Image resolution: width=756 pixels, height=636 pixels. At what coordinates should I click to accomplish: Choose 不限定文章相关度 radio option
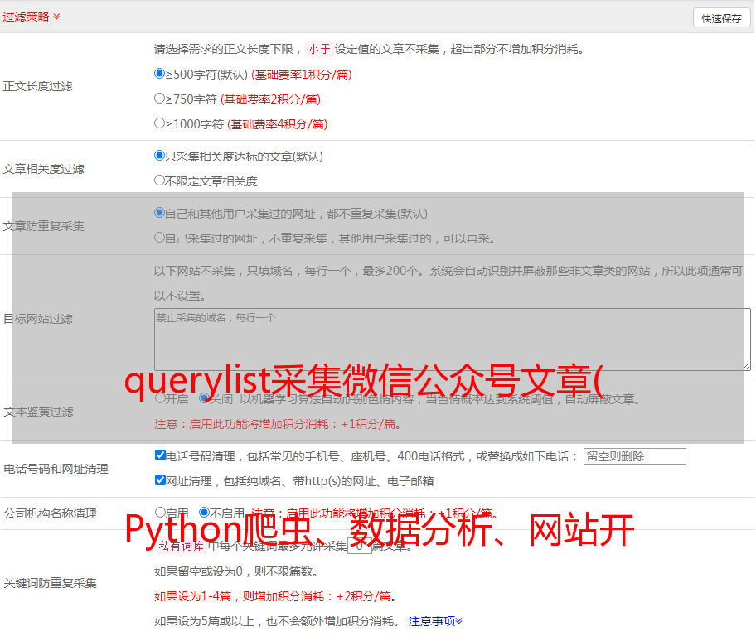click(159, 181)
